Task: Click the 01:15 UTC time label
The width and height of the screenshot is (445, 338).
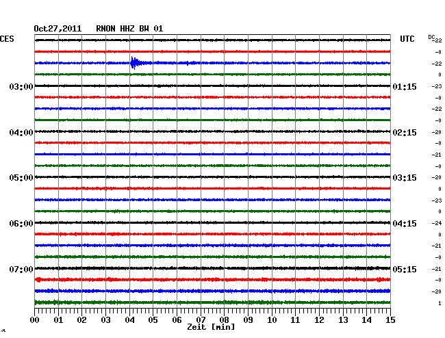Action: [405, 86]
